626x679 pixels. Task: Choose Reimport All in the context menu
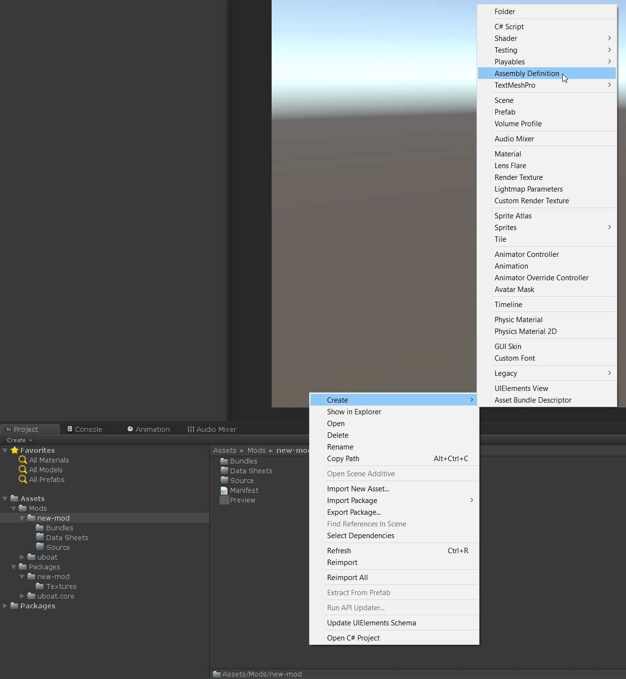394,578
